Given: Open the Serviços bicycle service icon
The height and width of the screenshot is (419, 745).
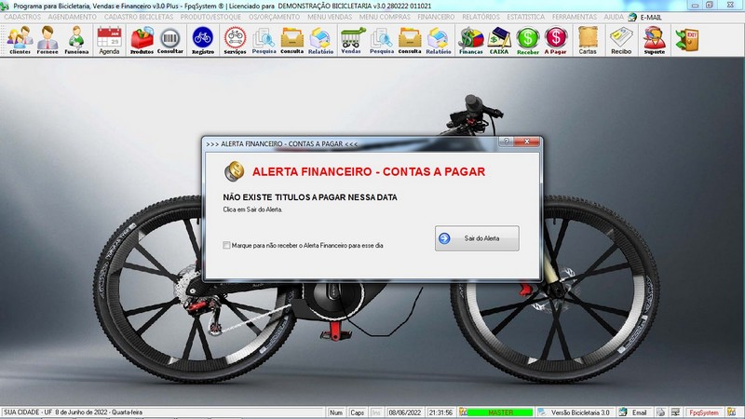Looking at the screenshot, I should pyautogui.click(x=236, y=40).
